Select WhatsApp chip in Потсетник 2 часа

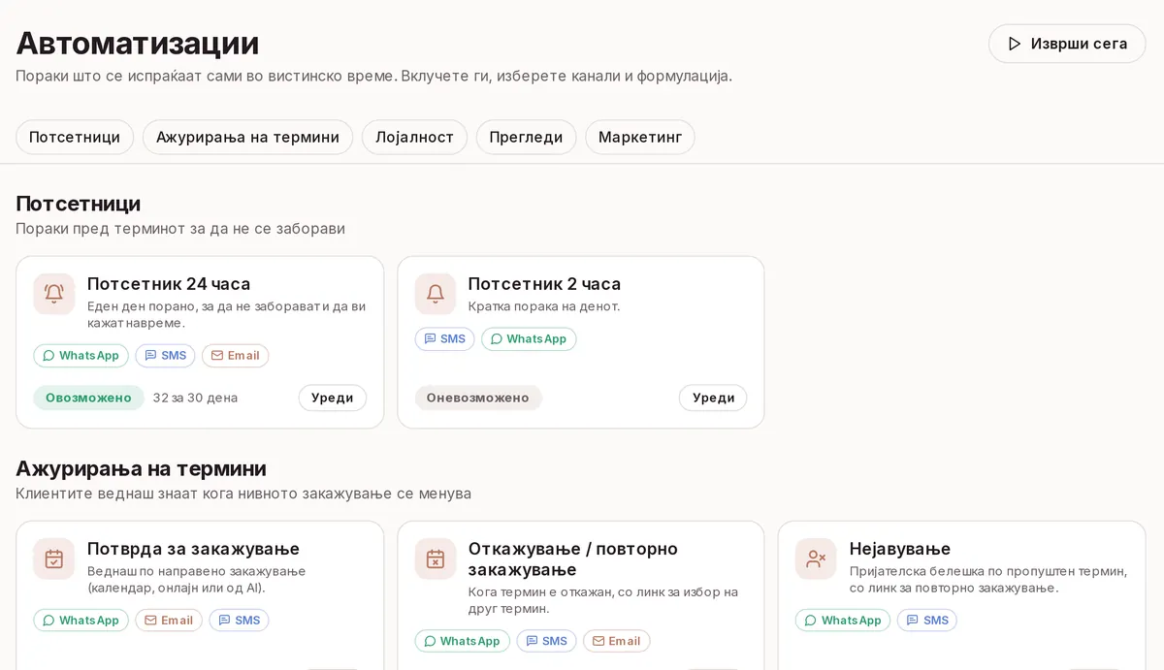click(529, 339)
